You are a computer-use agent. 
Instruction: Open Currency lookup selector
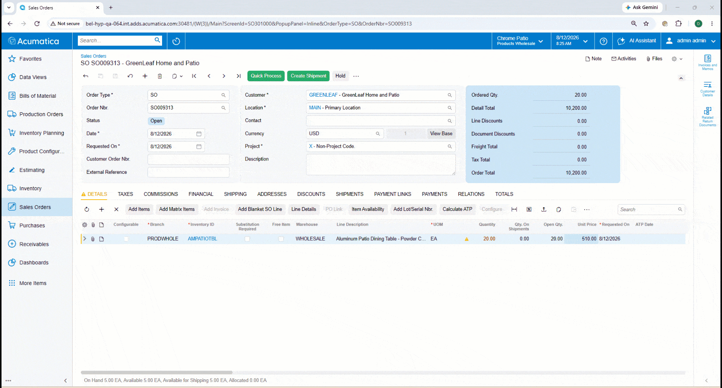(378, 134)
